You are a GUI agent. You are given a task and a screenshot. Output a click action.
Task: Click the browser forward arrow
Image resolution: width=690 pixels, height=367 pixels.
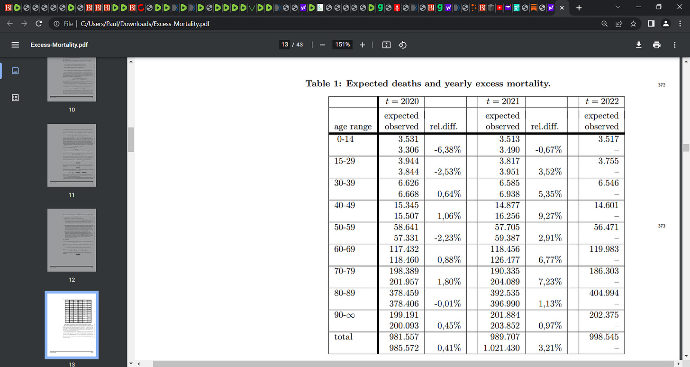click(25, 23)
